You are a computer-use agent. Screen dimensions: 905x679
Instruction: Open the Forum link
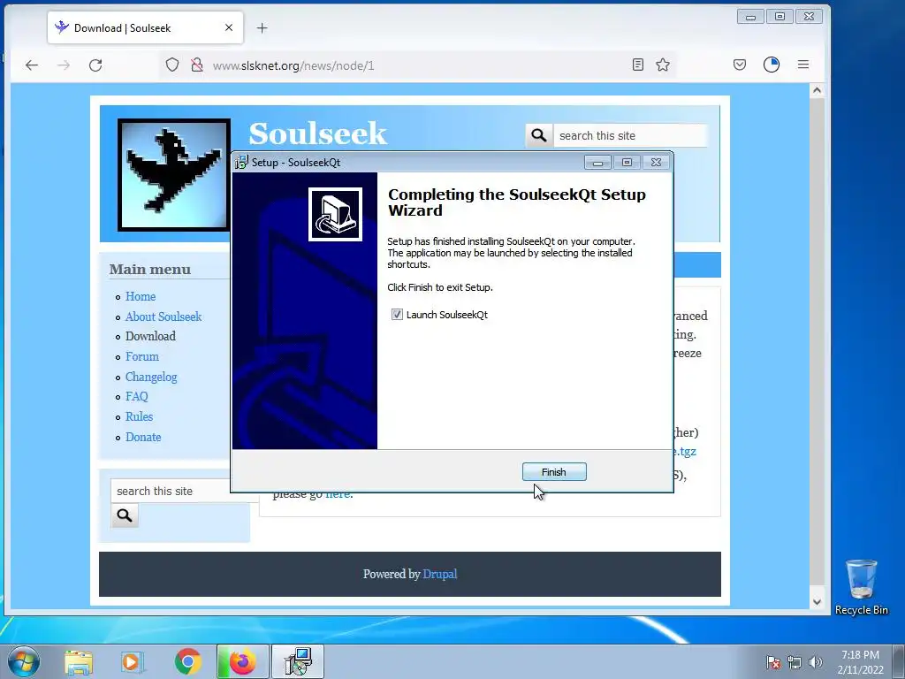pyautogui.click(x=142, y=356)
